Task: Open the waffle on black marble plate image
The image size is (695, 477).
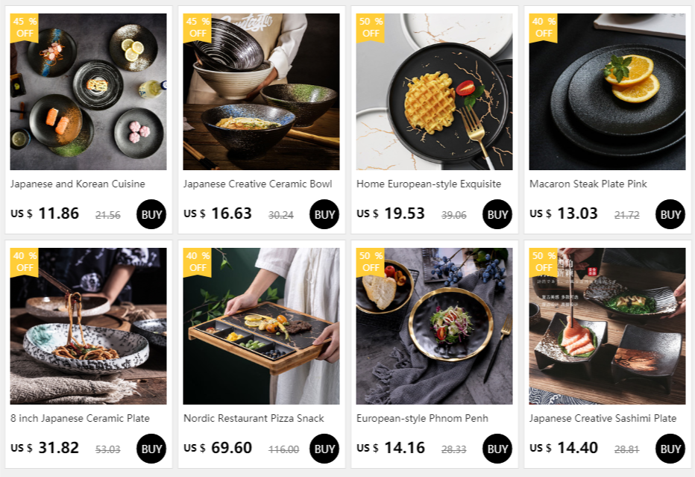Action: [x=434, y=92]
